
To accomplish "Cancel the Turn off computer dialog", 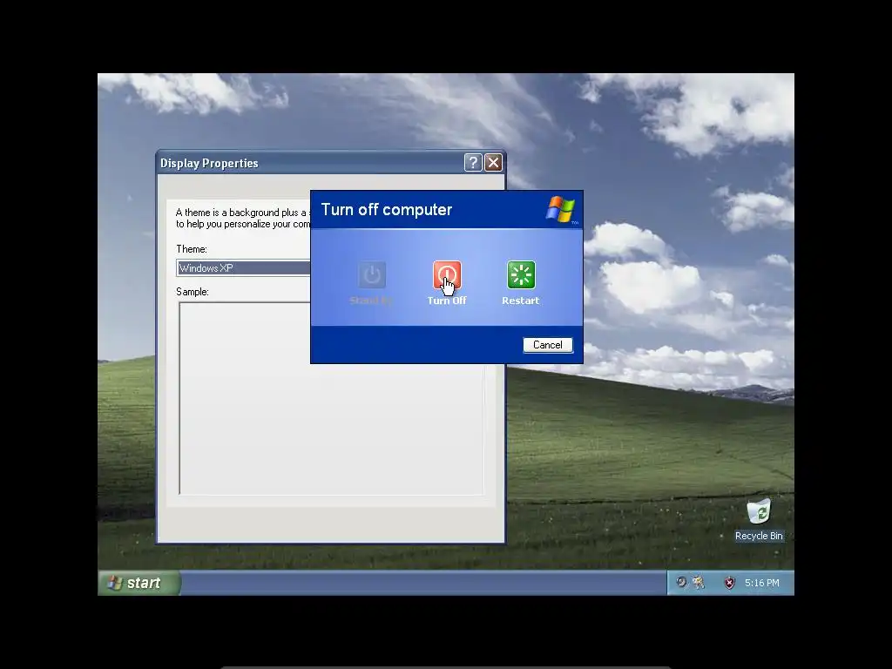I will tap(547, 345).
